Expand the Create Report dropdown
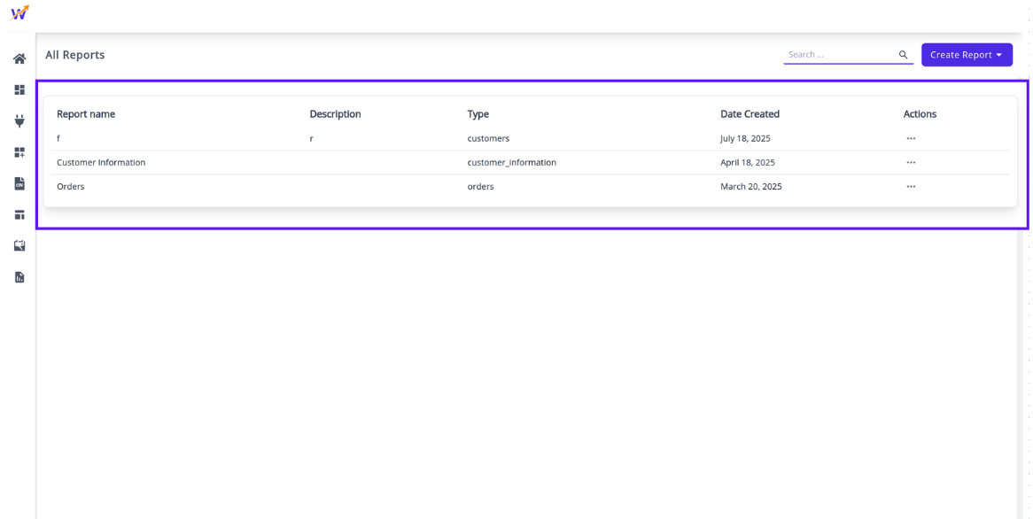The width and height of the screenshot is (1033, 519). click(x=966, y=55)
